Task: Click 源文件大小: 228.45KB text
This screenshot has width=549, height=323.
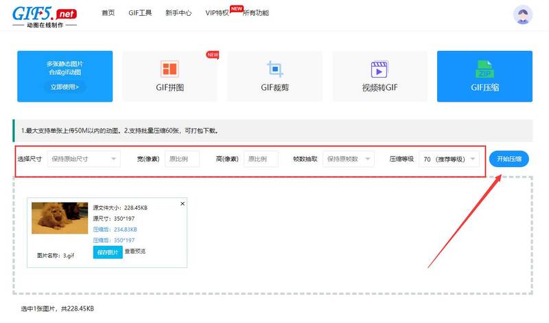Action: (x=120, y=208)
